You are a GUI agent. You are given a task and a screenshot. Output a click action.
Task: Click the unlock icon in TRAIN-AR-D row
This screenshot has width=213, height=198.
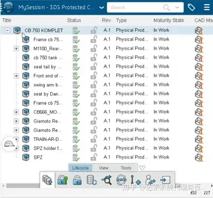(x=94, y=139)
